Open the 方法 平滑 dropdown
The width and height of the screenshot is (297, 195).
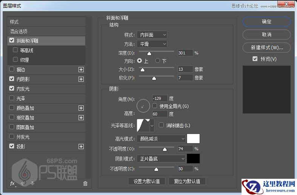pyautogui.click(x=152, y=44)
